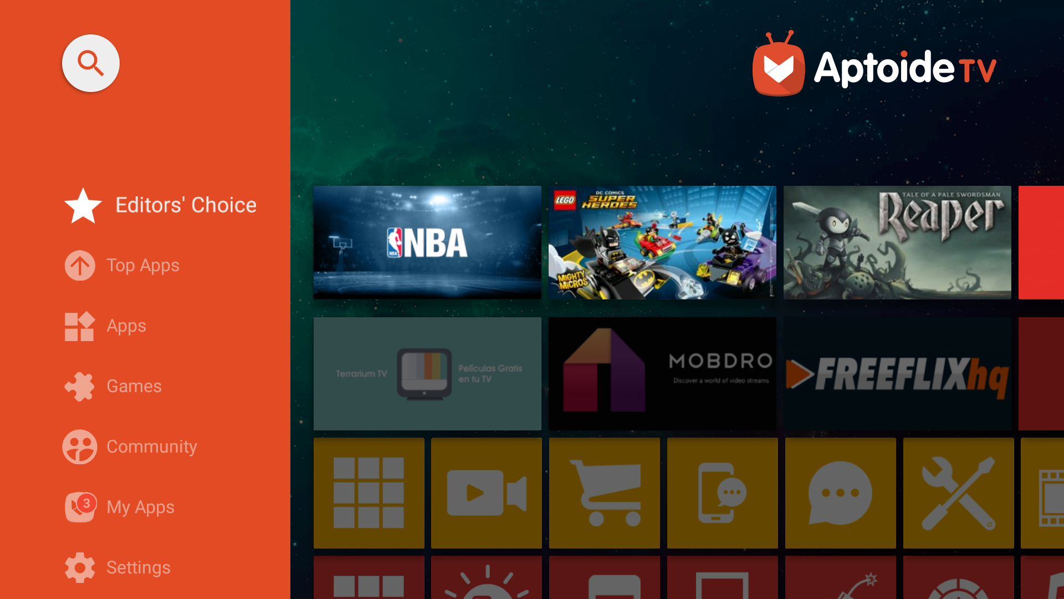Launch FreeFlix HQ app
This screenshot has width=1064, height=599.
point(897,373)
